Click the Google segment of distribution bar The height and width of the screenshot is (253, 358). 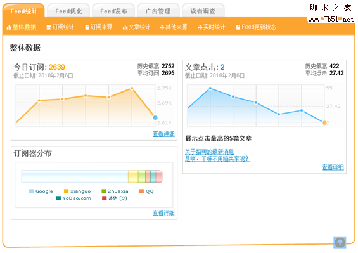[75, 176]
